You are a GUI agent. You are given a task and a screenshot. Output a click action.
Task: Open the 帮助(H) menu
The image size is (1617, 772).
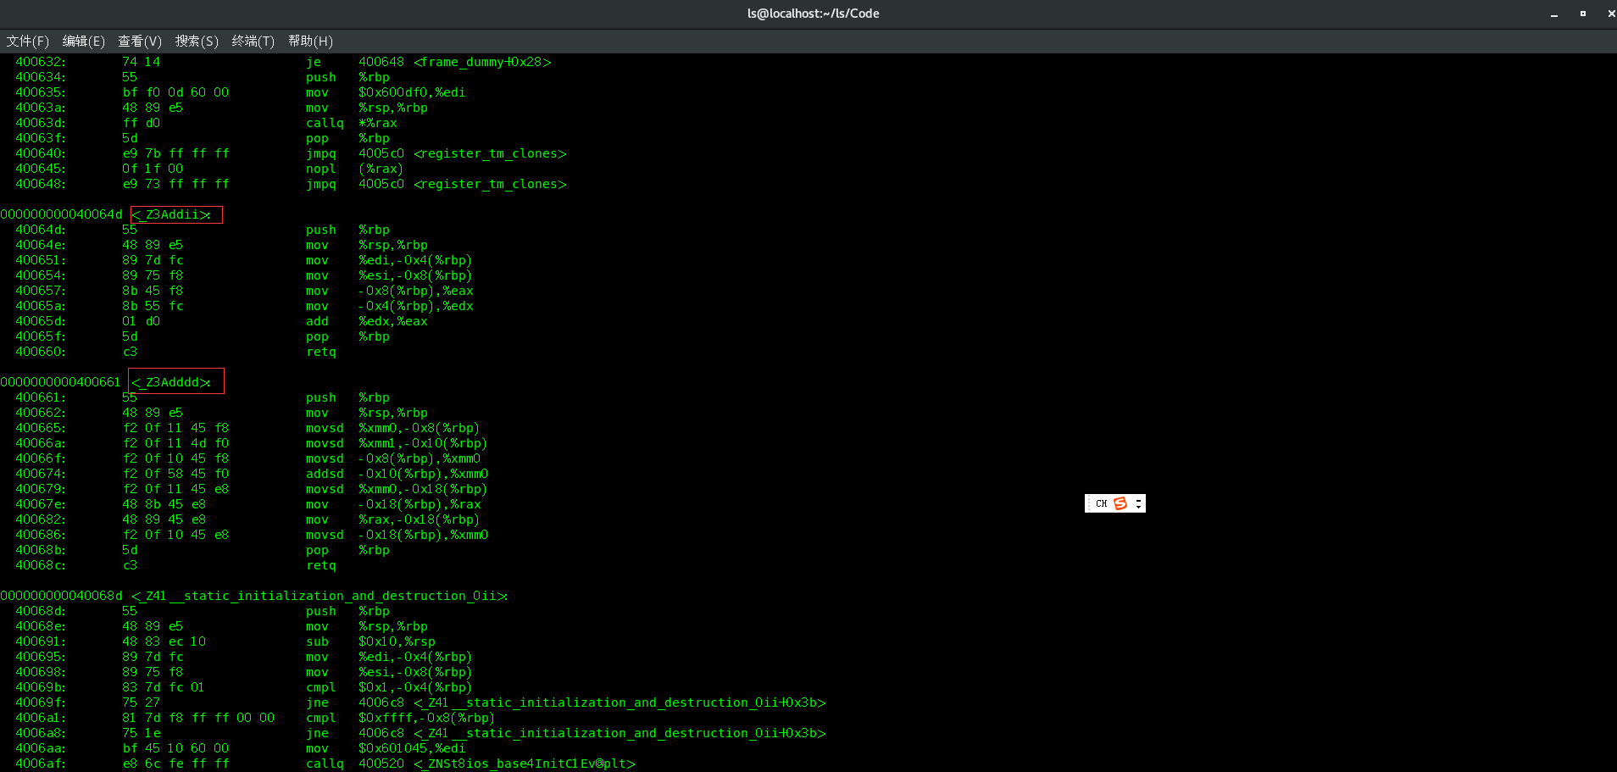(x=310, y=41)
